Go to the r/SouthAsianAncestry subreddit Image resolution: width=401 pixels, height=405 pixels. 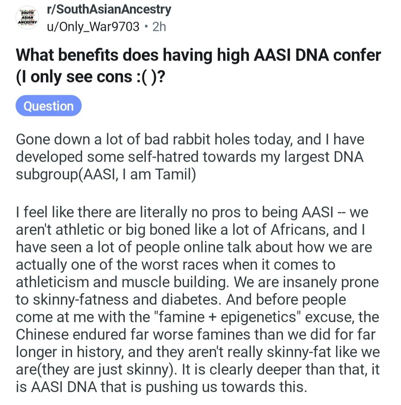point(109,10)
